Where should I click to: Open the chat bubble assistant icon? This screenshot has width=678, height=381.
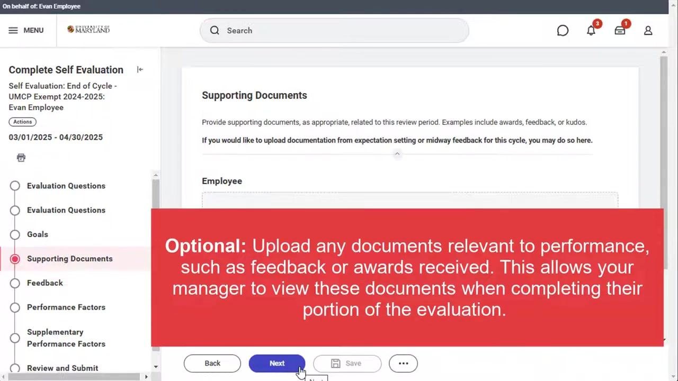[x=563, y=31]
